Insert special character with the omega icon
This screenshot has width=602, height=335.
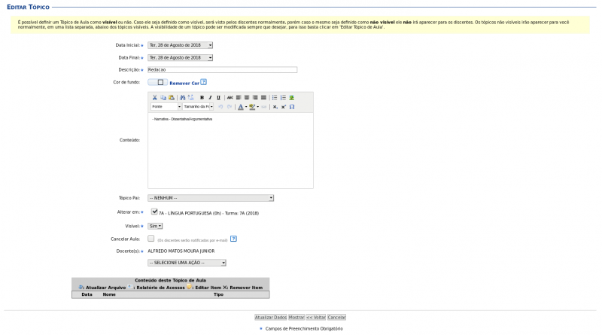(x=292, y=107)
